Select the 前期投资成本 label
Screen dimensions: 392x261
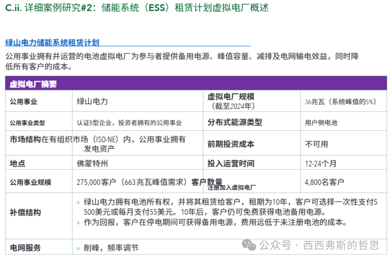click(231, 144)
